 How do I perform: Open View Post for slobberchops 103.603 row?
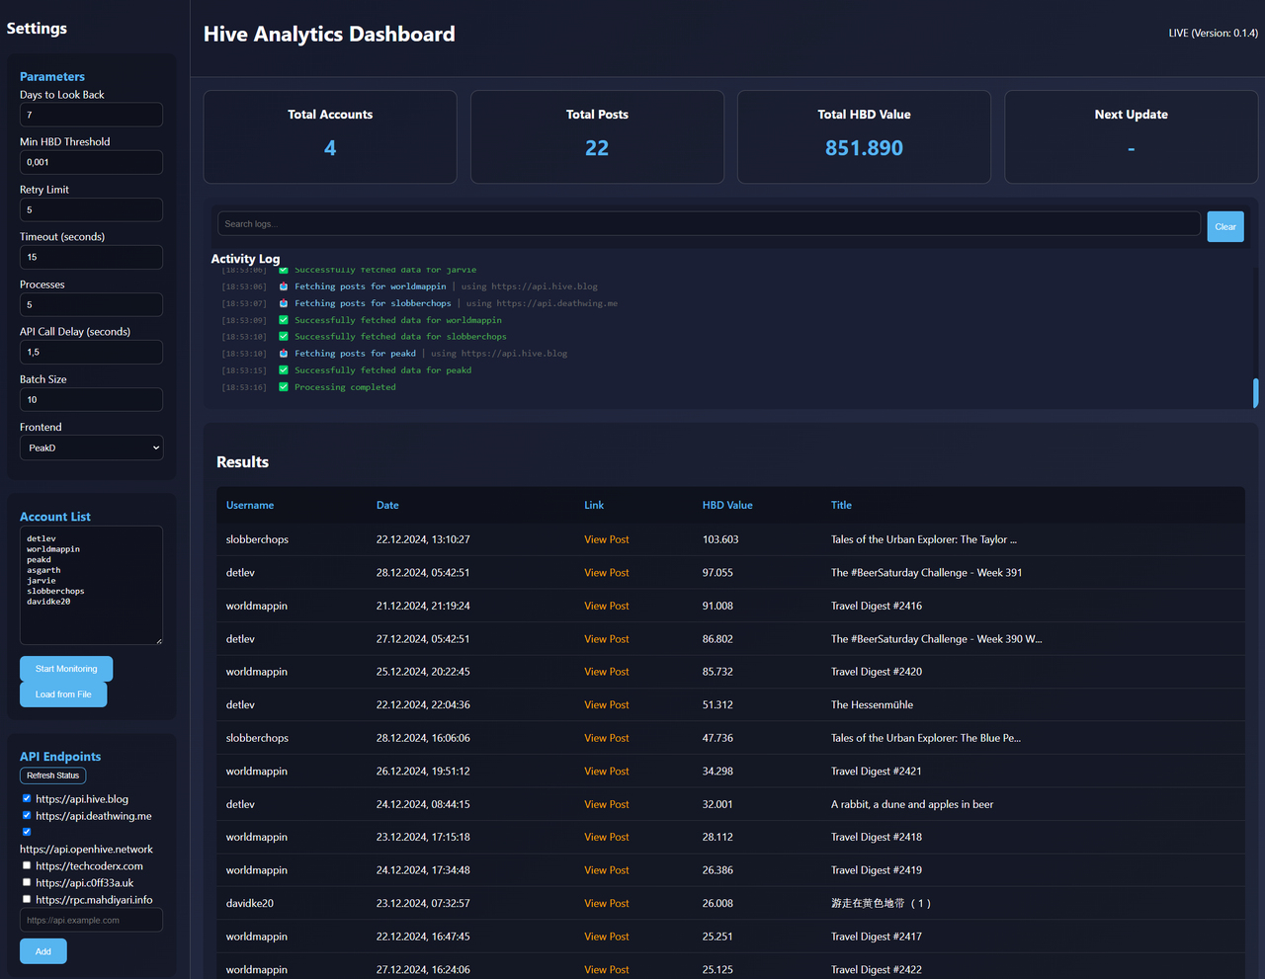pyautogui.click(x=606, y=539)
